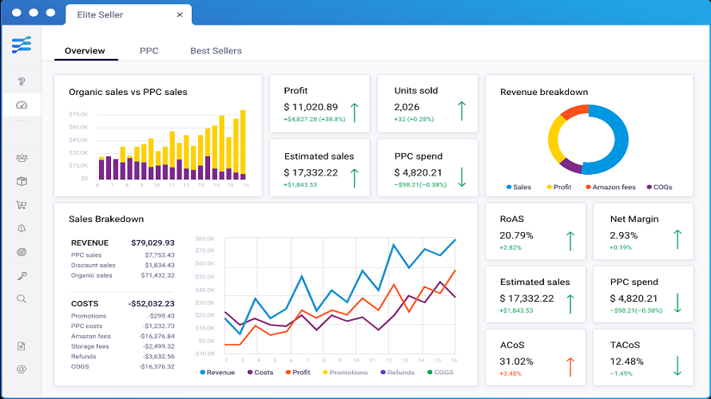Click the Units sold value 2,026
Viewport: 711px width, 399px height.
tap(407, 107)
